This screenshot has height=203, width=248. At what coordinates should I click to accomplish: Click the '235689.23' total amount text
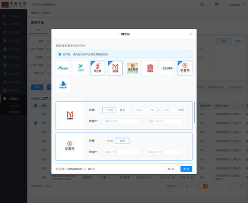coord(75,169)
